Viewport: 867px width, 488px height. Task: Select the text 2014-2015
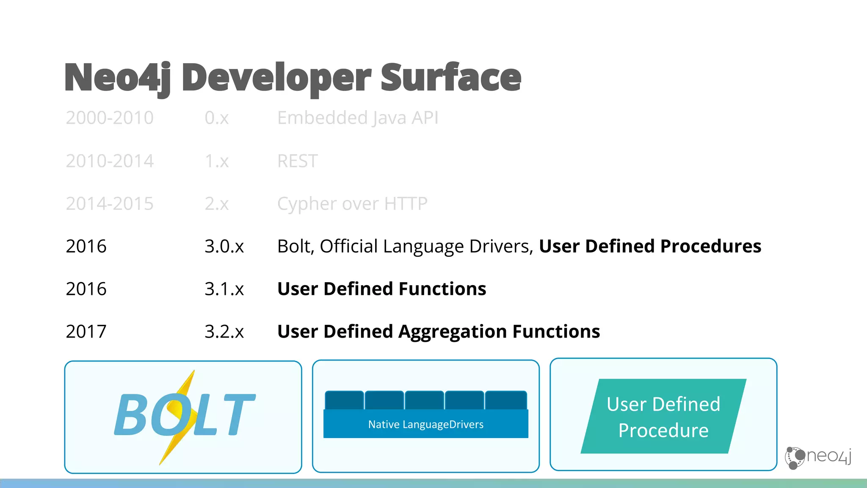[110, 204]
